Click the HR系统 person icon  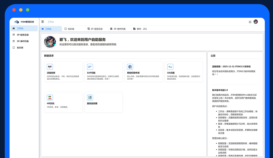tap(50, 97)
